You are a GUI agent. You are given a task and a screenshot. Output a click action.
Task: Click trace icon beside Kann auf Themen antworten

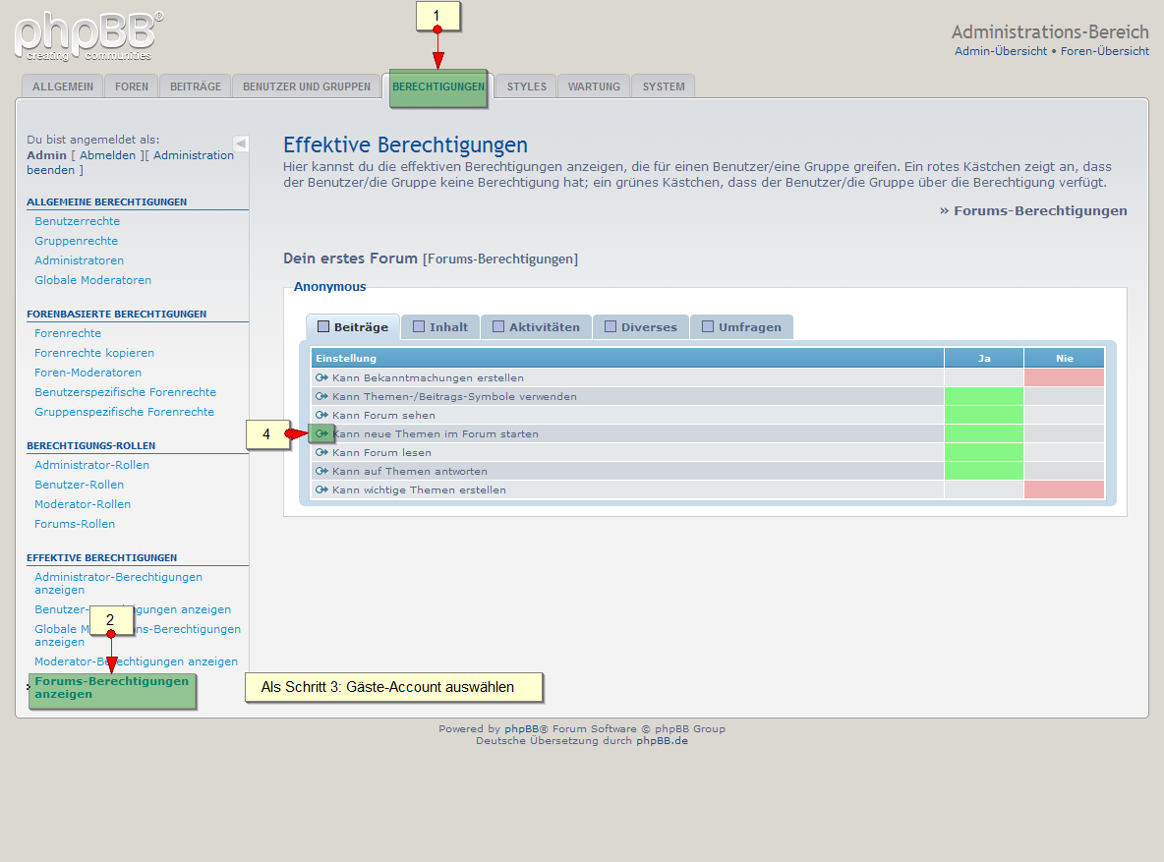click(321, 472)
